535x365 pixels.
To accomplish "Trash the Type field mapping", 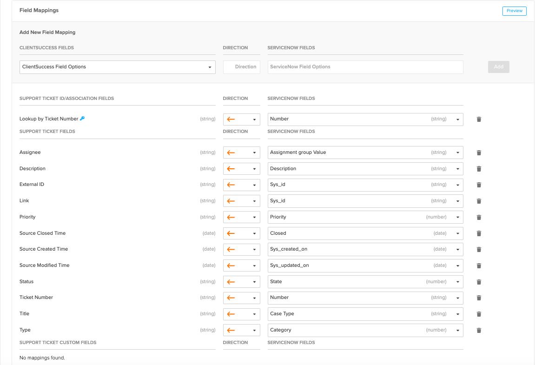I will pos(479,330).
